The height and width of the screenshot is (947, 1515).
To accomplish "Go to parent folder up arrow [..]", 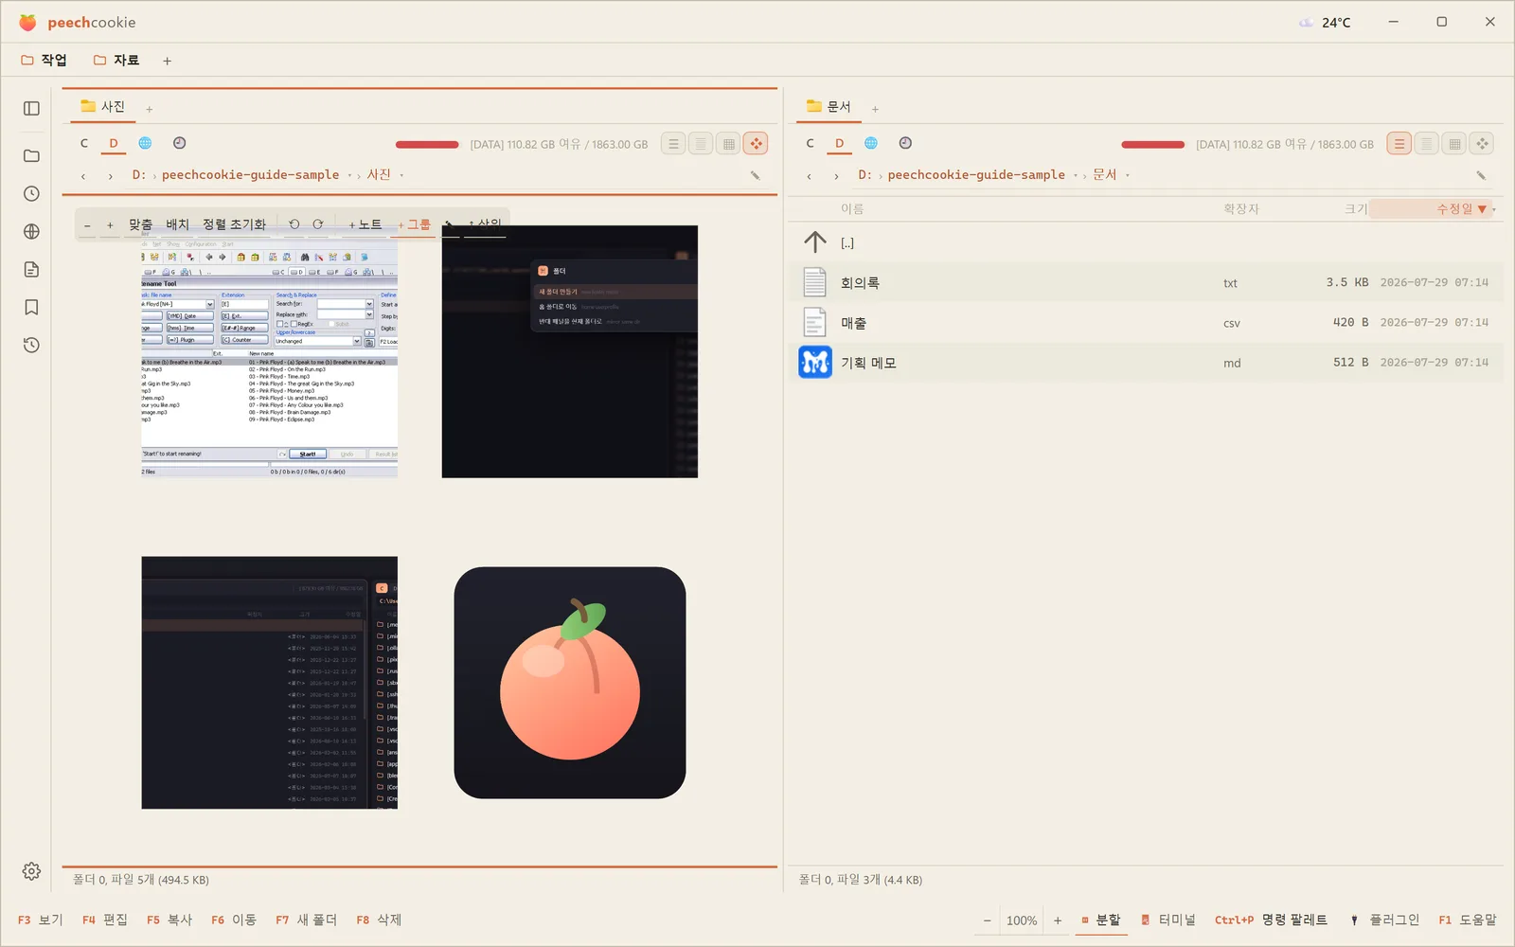I will 815,242.
